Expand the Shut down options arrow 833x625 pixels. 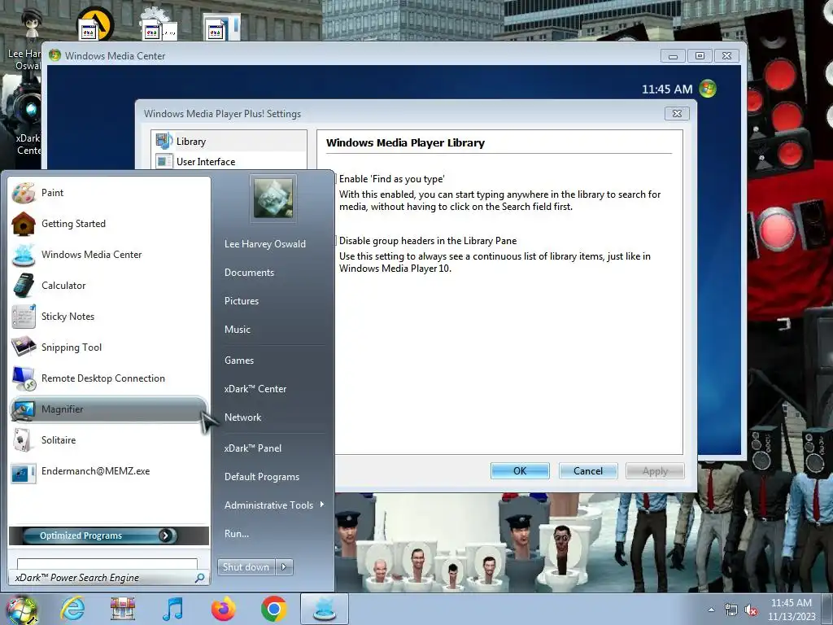tap(284, 567)
